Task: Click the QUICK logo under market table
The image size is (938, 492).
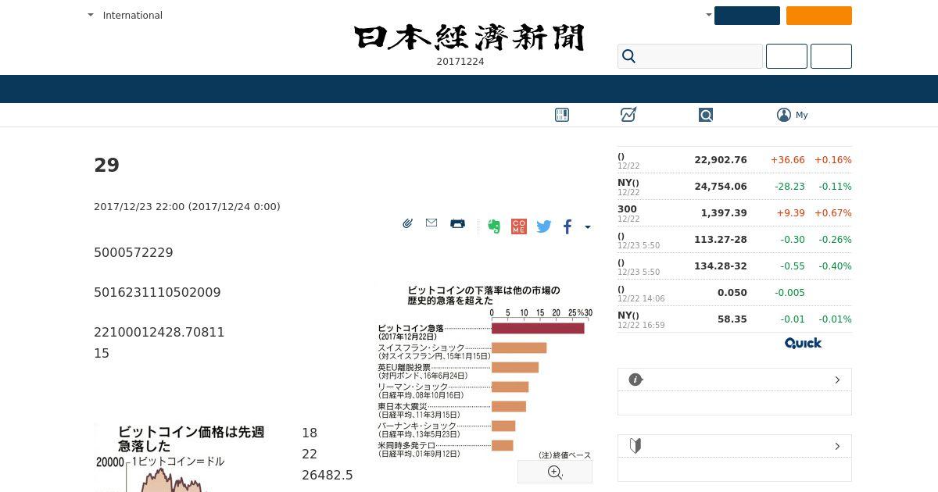Action: (x=803, y=343)
